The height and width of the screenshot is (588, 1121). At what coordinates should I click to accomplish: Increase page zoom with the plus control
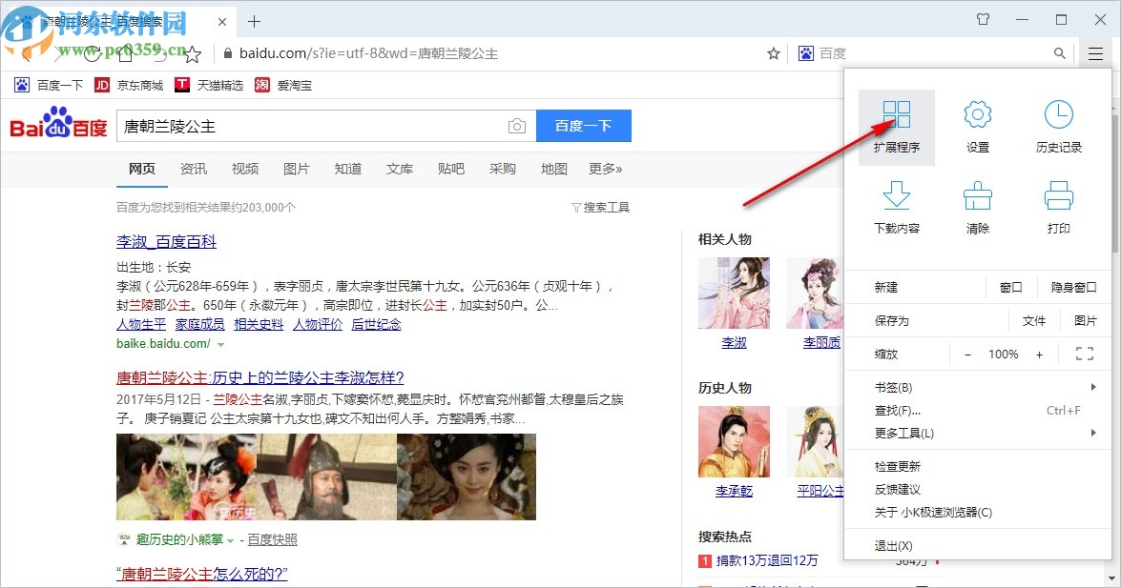pyautogui.click(x=1041, y=354)
